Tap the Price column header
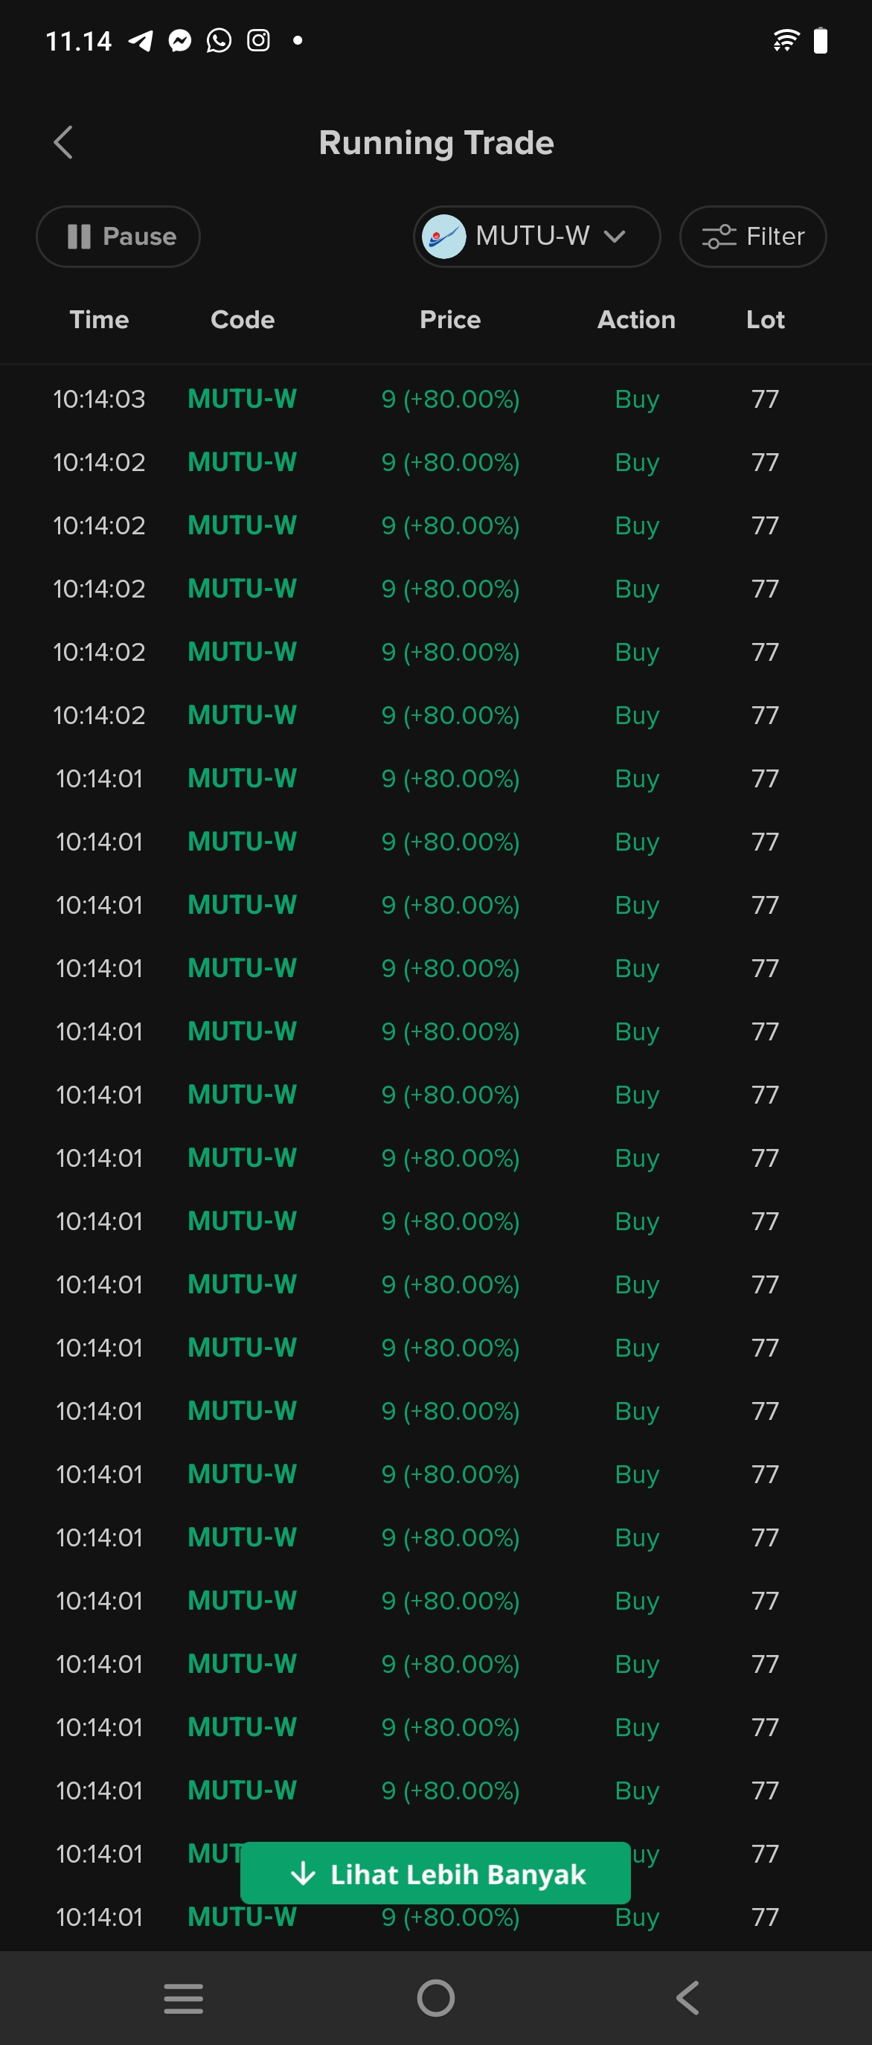The image size is (872, 2045). [450, 320]
